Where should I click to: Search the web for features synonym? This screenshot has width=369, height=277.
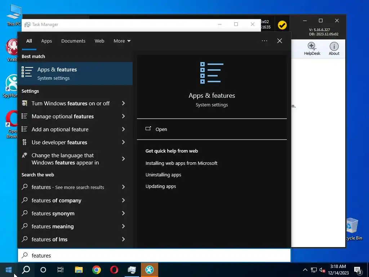tap(53, 214)
